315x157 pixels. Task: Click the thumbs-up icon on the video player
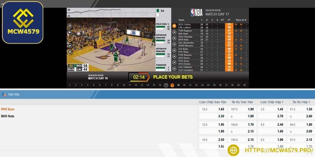(x=70, y=46)
